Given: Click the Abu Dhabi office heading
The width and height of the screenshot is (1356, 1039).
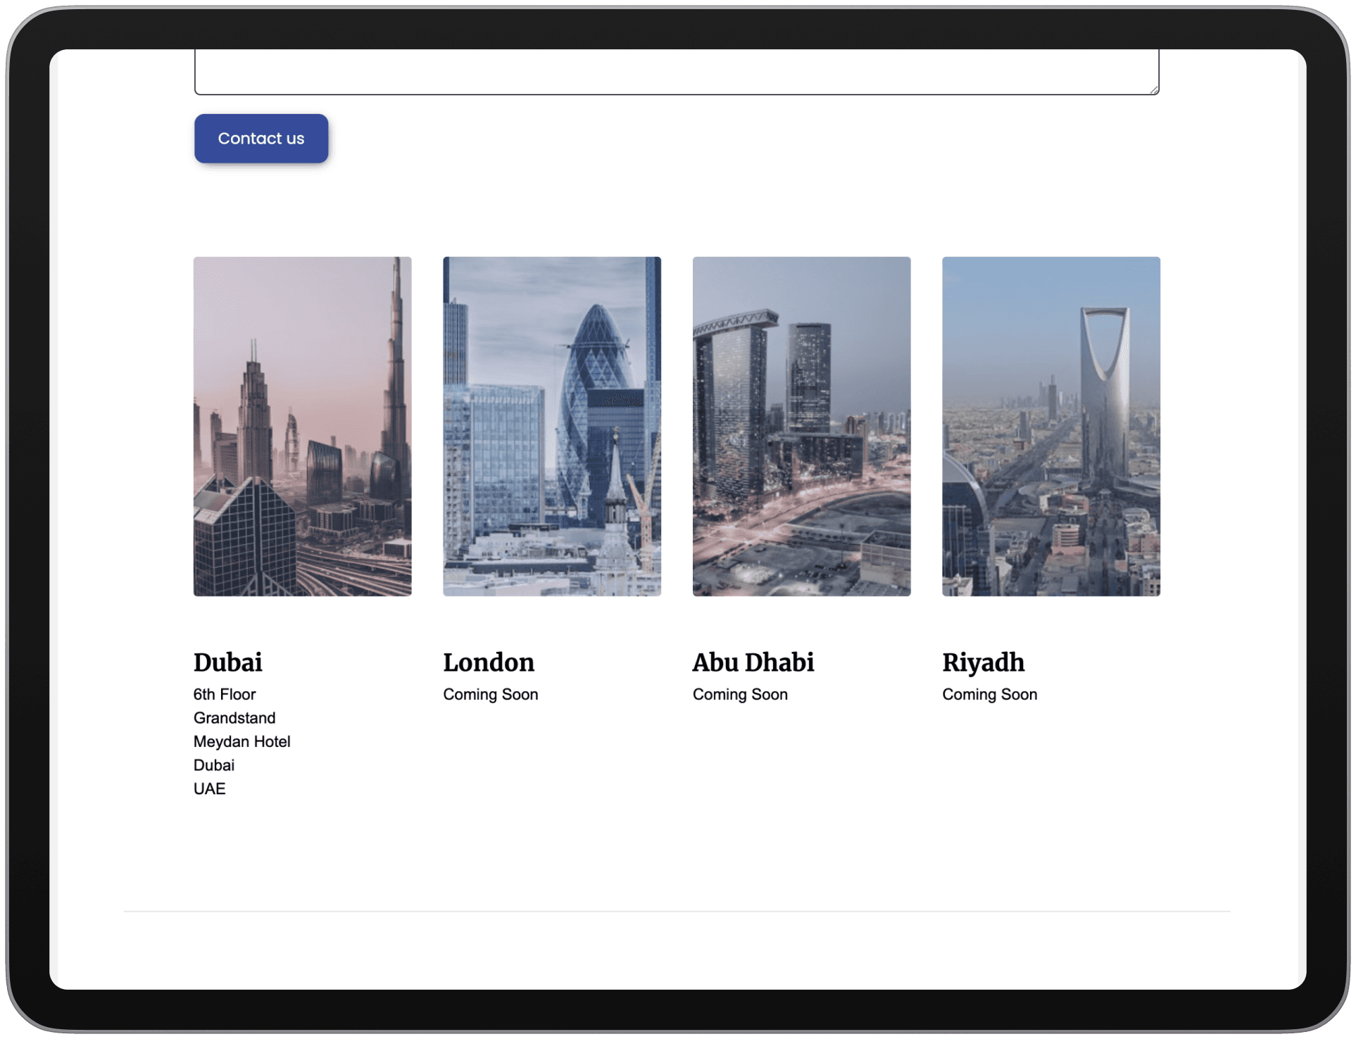Looking at the screenshot, I should pos(753,662).
